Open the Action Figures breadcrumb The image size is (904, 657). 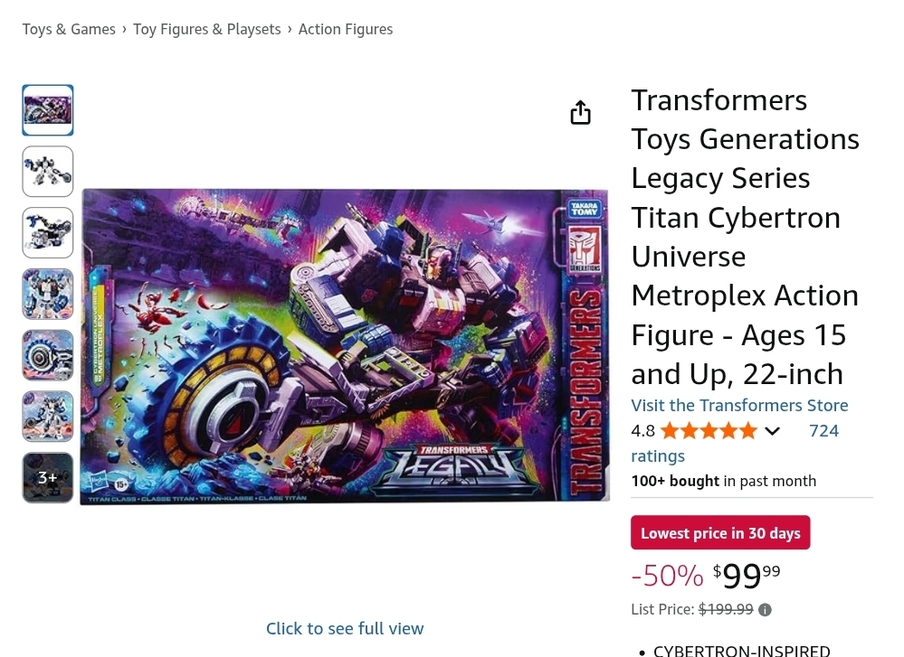[x=346, y=29]
